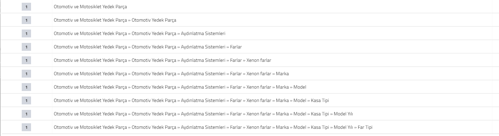Click the count badge beside Otomotiv ve Motosiklet Yedek Parça
The width and height of the screenshot is (499, 136).
[x=26, y=7]
